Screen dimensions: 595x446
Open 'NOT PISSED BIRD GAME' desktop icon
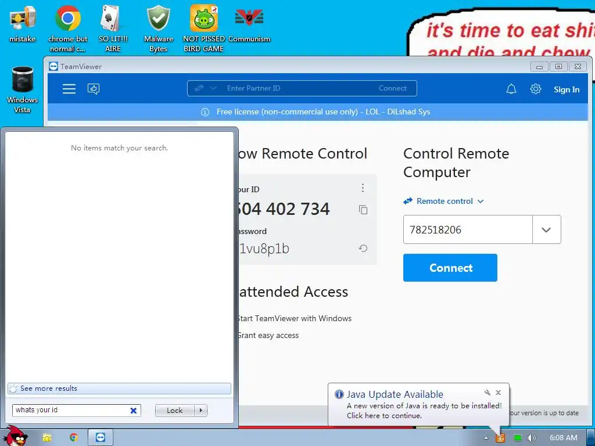(203, 28)
